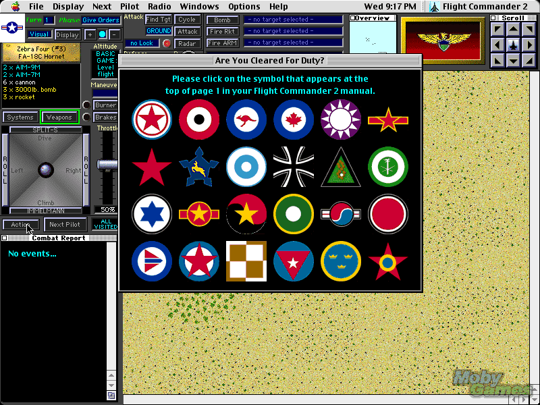The width and height of the screenshot is (540, 405).
Task: Select the green triangle insignia
Action: point(341,167)
